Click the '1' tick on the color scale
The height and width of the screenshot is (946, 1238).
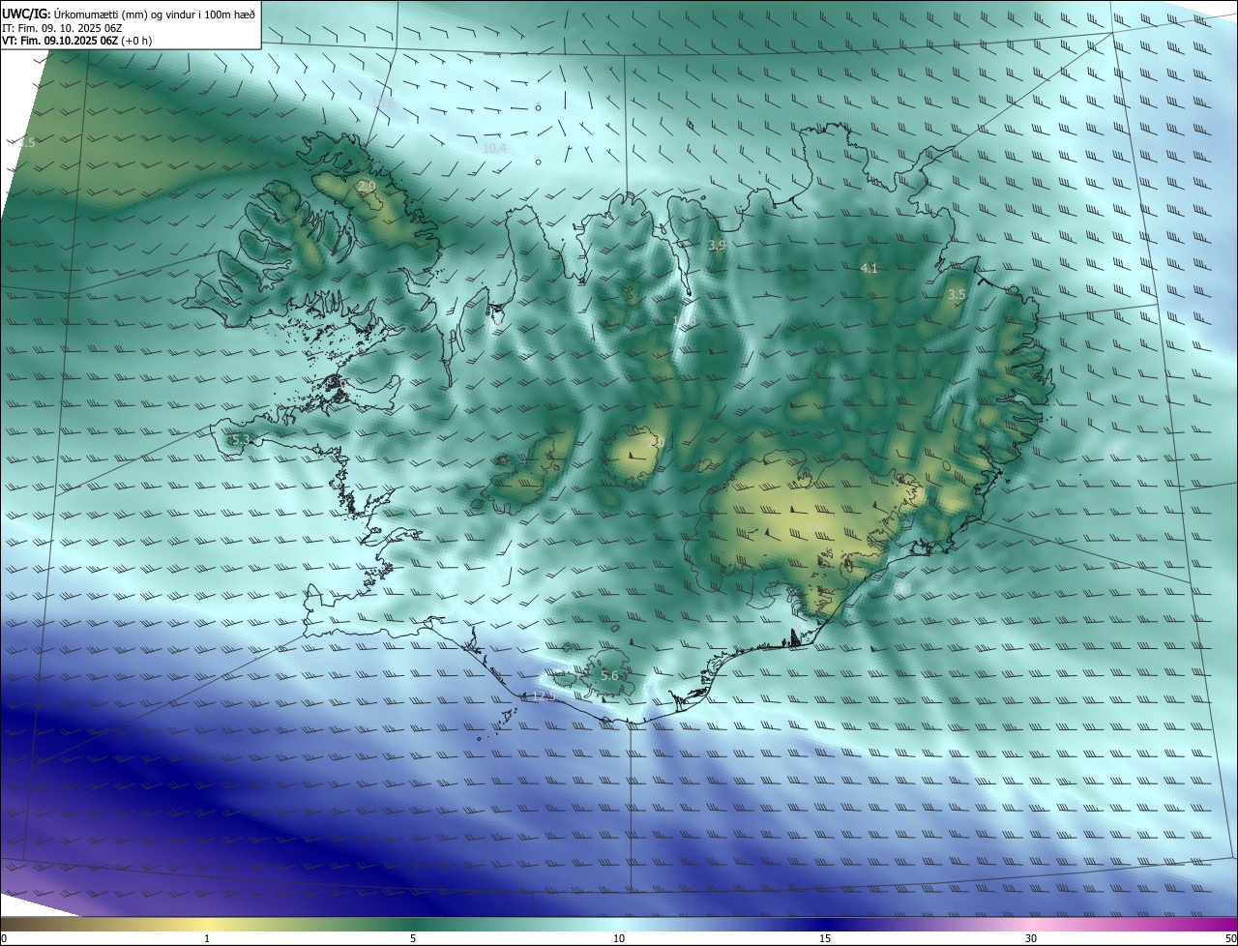207,938
